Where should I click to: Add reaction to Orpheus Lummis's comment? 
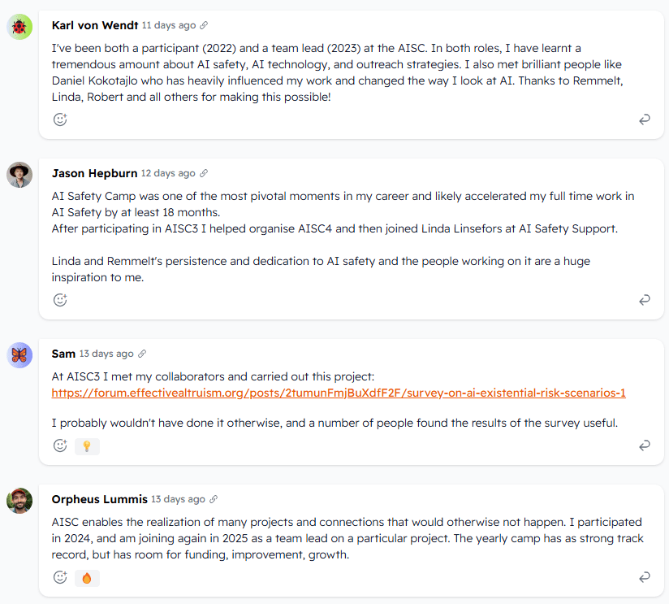60,577
